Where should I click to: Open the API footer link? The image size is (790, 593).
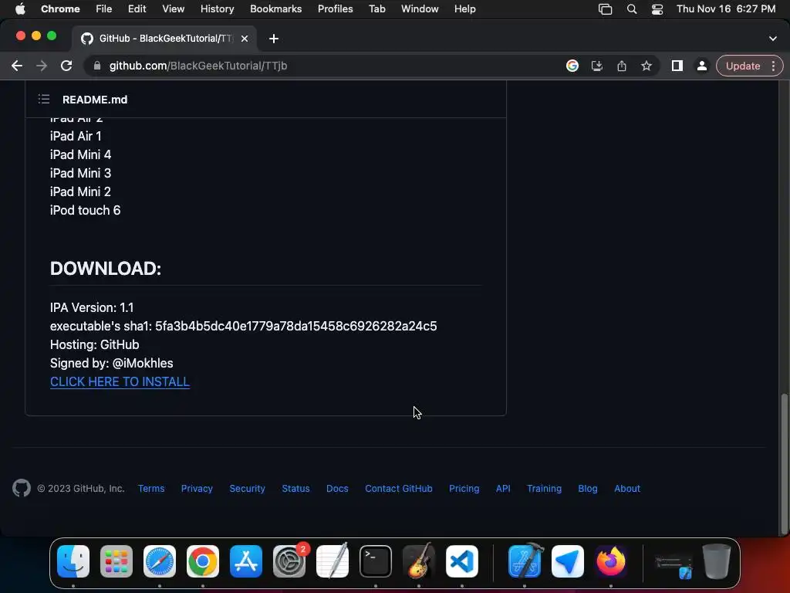click(503, 488)
